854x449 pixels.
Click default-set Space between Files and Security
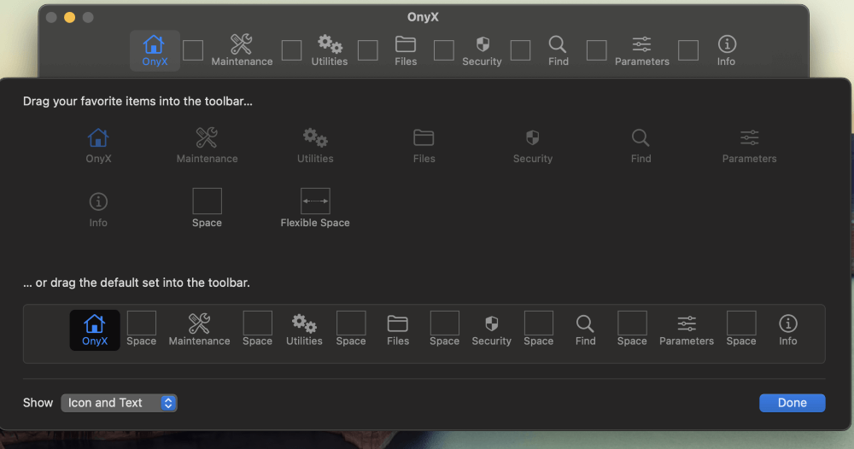pos(444,329)
